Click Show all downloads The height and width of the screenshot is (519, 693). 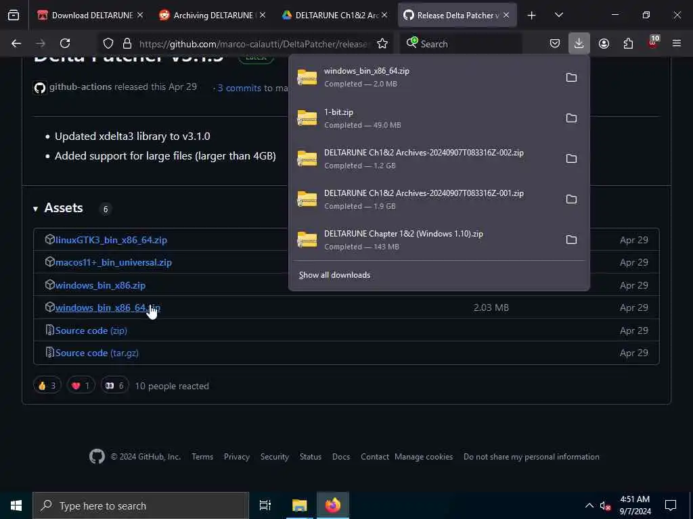pos(334,275)
